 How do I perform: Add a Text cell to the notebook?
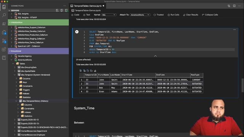[x=87, y=15]
